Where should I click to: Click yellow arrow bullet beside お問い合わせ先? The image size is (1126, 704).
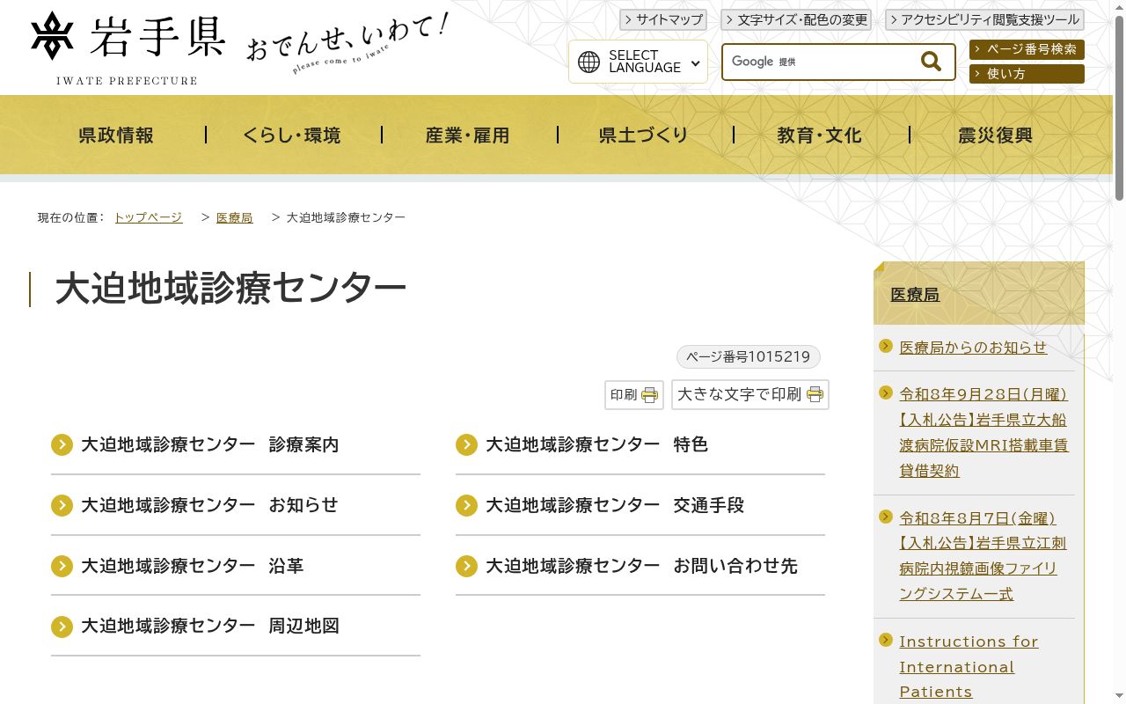click(x=466, y=566)
